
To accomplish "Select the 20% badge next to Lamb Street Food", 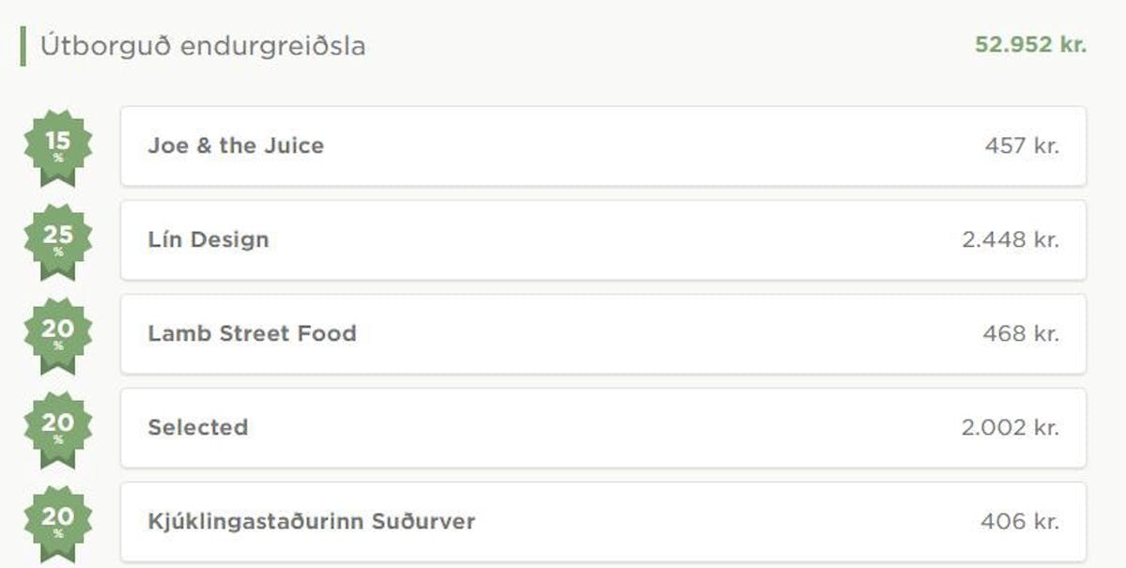I will point(57,335).
